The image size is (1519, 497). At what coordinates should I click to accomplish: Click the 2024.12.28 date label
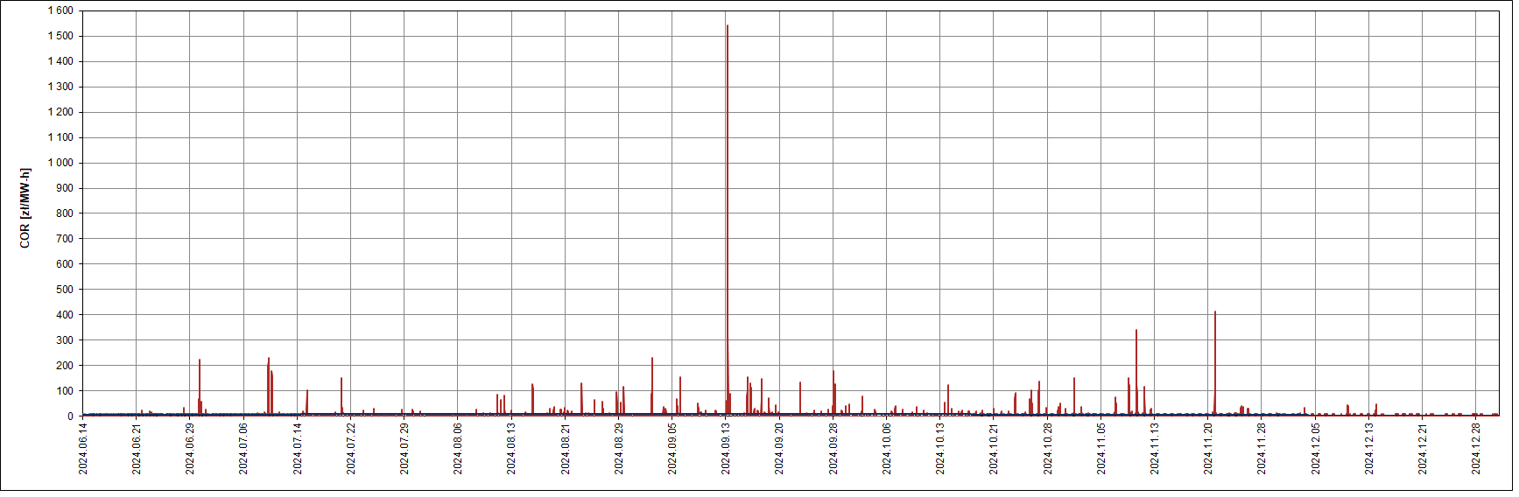1476,449
